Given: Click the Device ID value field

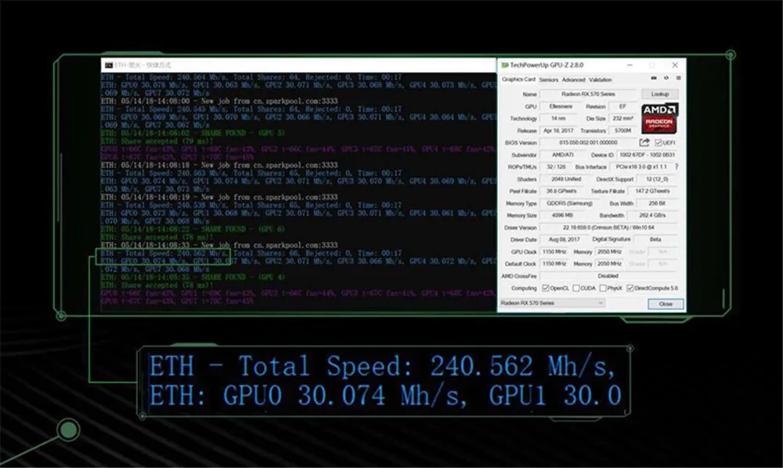Looking at the screenshot, I should tap(647, 155).
